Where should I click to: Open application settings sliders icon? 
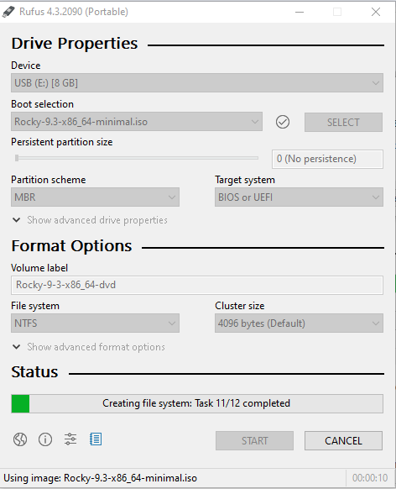(70, 439)
